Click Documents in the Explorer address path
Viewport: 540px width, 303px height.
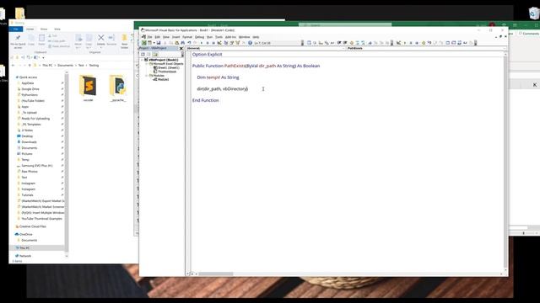(66, 66)
